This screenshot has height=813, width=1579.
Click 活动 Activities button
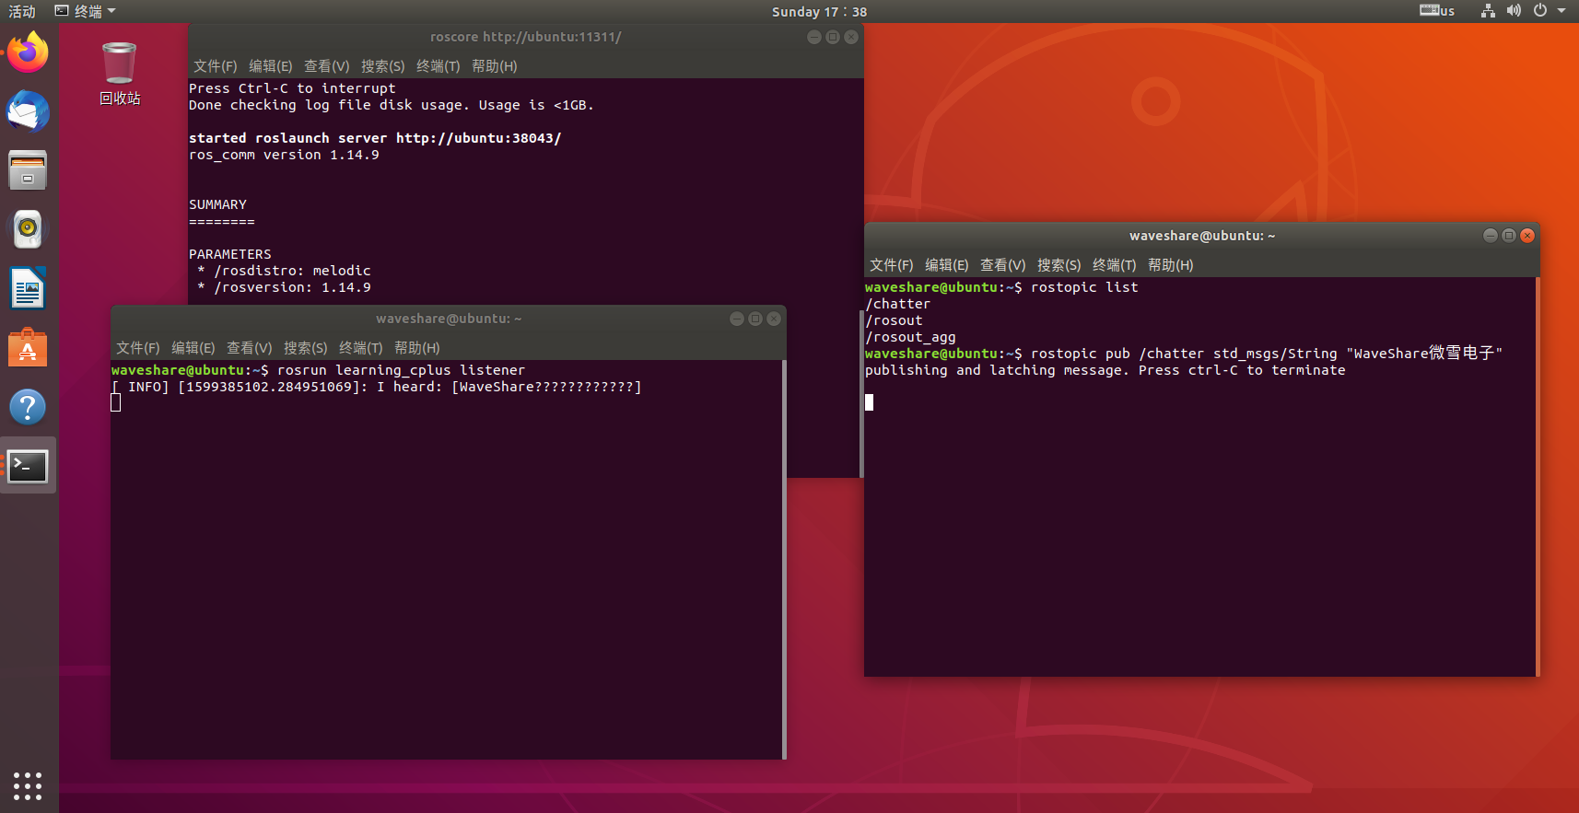(22, 11)
